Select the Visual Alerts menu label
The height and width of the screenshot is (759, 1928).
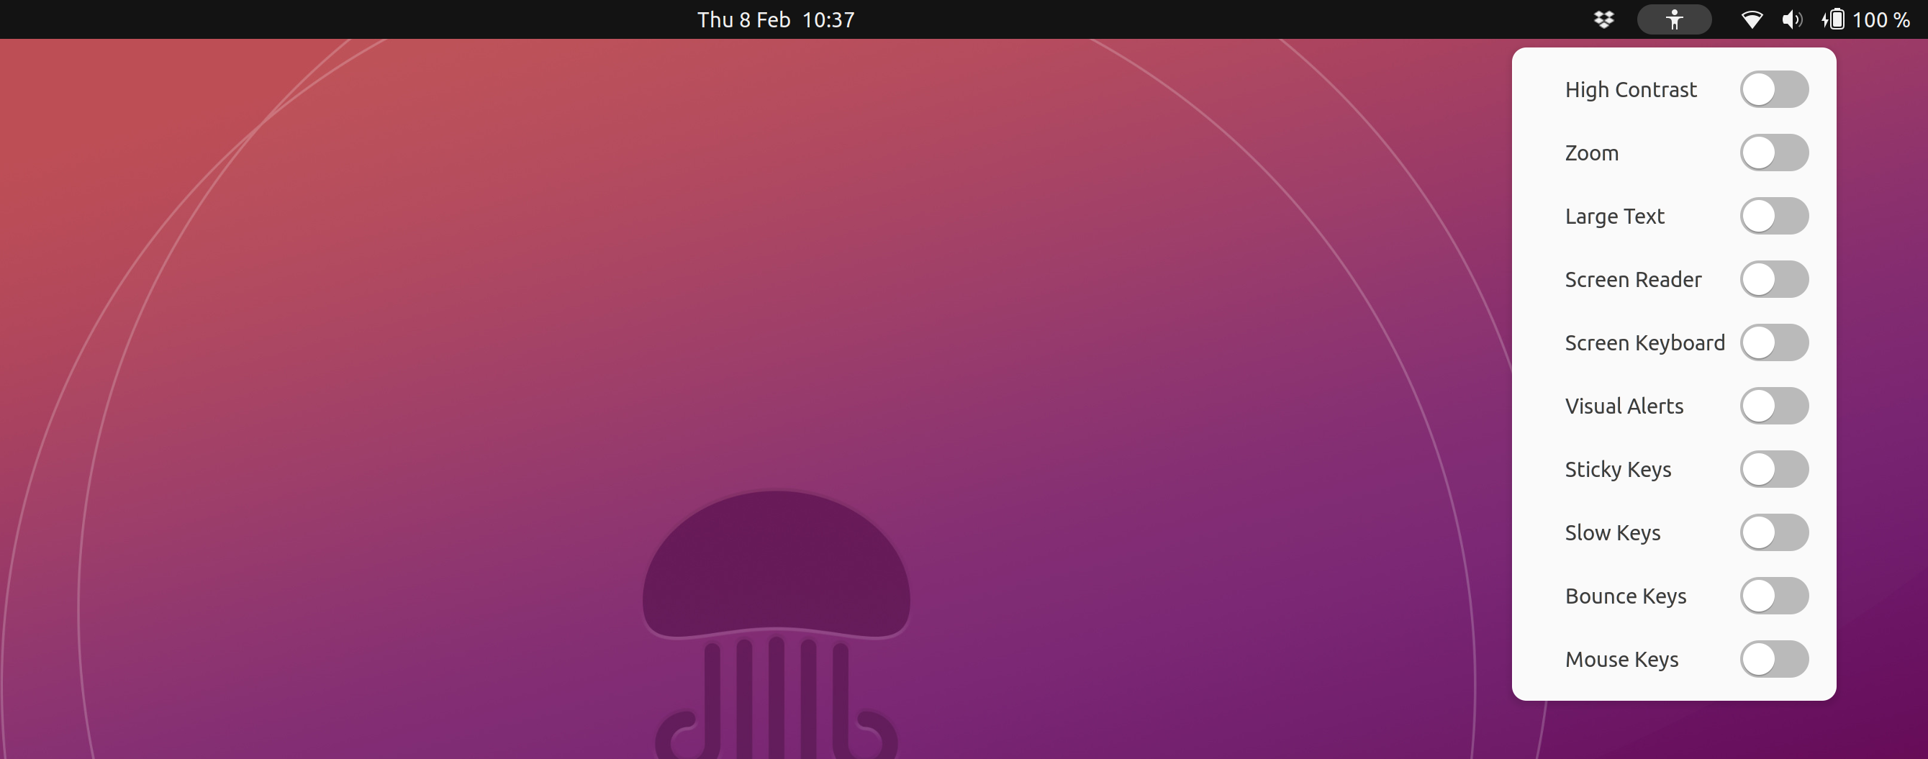pyautogui.click(x=1624, y=406)
